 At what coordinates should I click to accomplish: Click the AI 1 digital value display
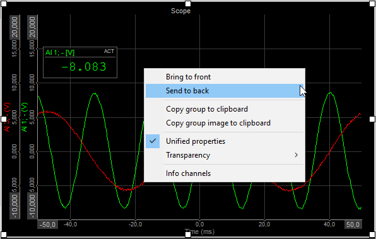(84, 67)
